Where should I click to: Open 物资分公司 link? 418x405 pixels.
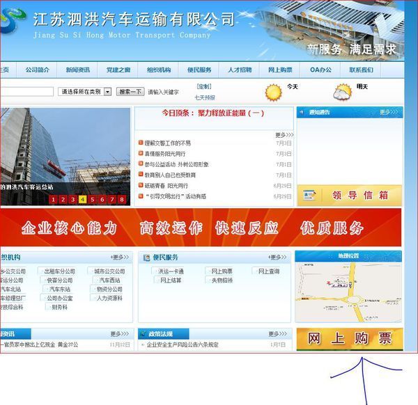[x=109, y=289]
